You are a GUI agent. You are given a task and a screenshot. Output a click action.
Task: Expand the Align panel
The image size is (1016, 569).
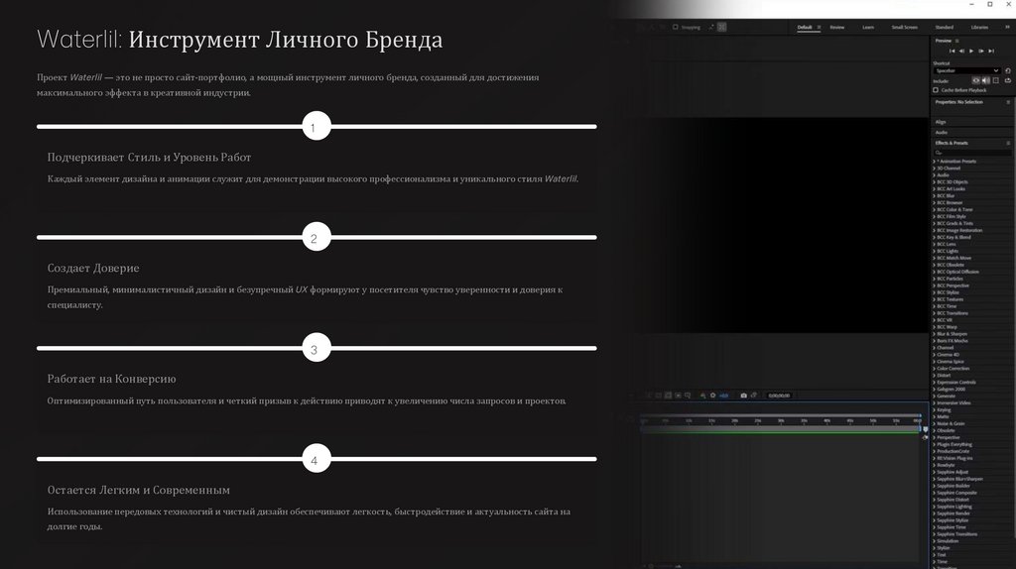[x=941, y=122]
